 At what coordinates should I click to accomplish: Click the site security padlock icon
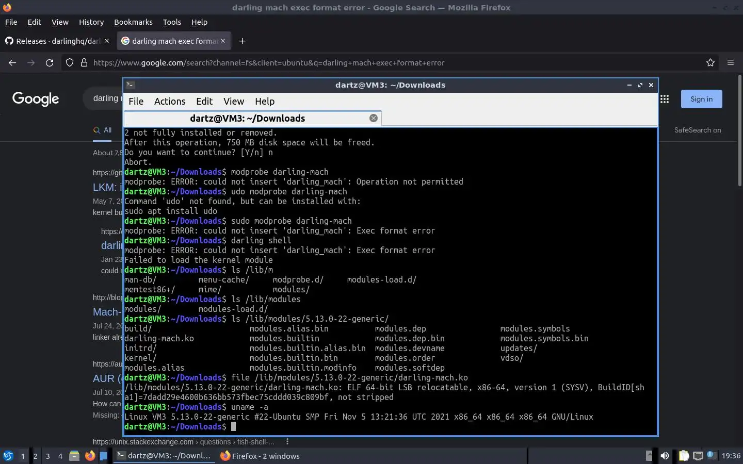(84, 62)
